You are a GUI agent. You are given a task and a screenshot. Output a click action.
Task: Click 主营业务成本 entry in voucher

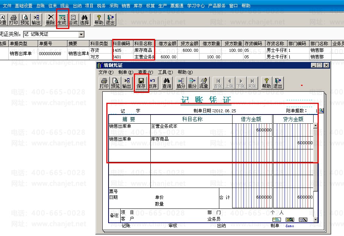[x=164, y=126]
